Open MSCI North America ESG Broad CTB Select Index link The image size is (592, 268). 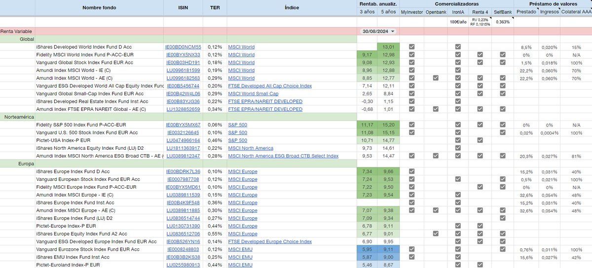[283, 156]
